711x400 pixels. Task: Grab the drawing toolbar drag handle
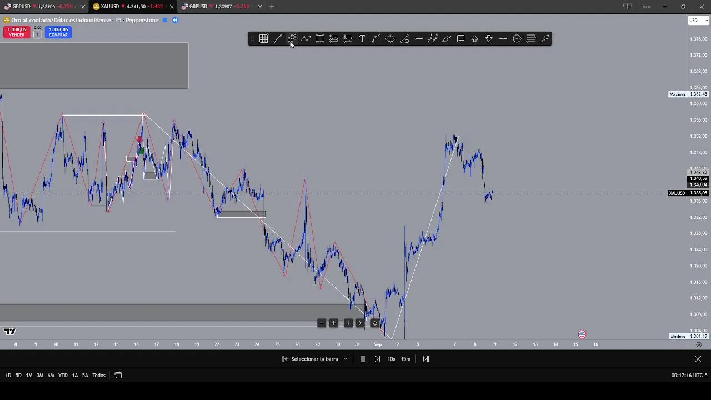(252, 38)
